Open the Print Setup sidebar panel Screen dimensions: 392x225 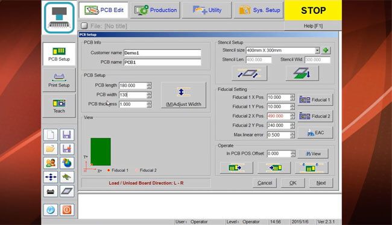pyautogui.click(x=59, y=80)
